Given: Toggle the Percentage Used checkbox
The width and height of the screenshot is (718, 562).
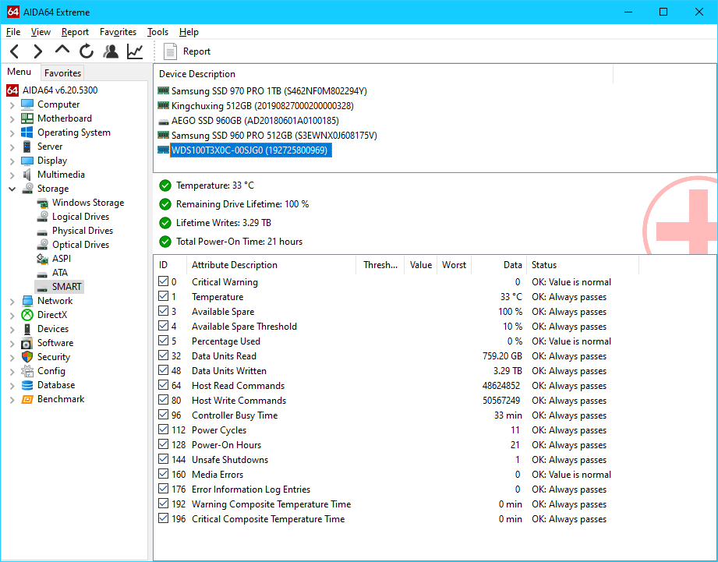Looking at the screenshot, I should 163,341.
